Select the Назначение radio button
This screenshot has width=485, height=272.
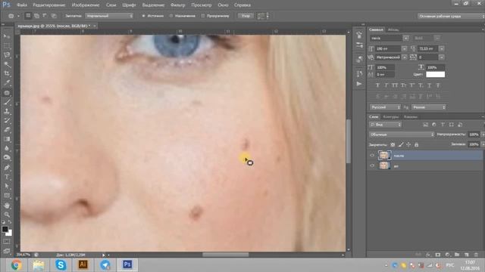pyautogui.click(x=171, y=16)
